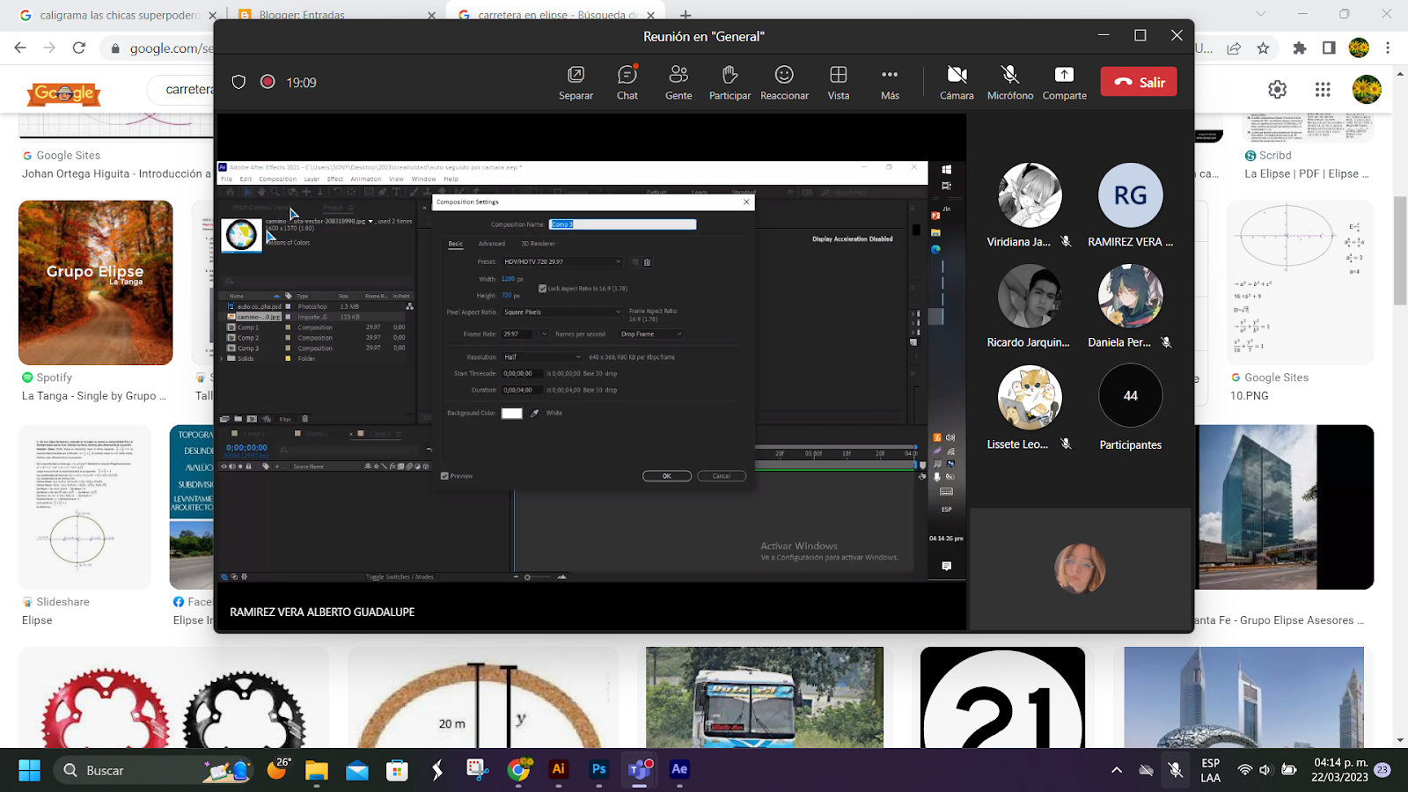Select Viridiana Ja... participant avatar

[x=1030, y=194]
